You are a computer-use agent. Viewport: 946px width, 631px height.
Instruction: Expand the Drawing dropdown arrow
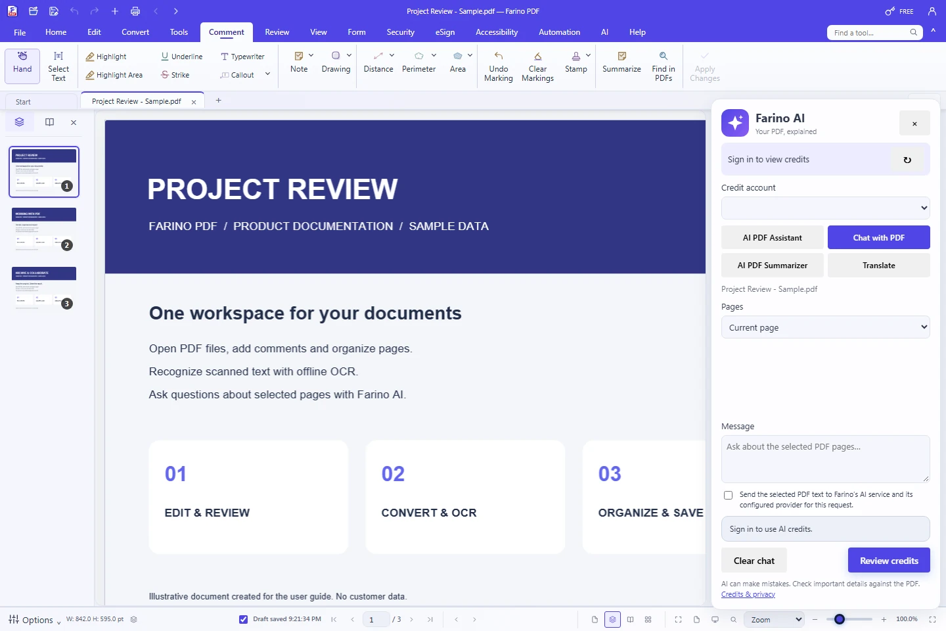[x=349, y=55]
